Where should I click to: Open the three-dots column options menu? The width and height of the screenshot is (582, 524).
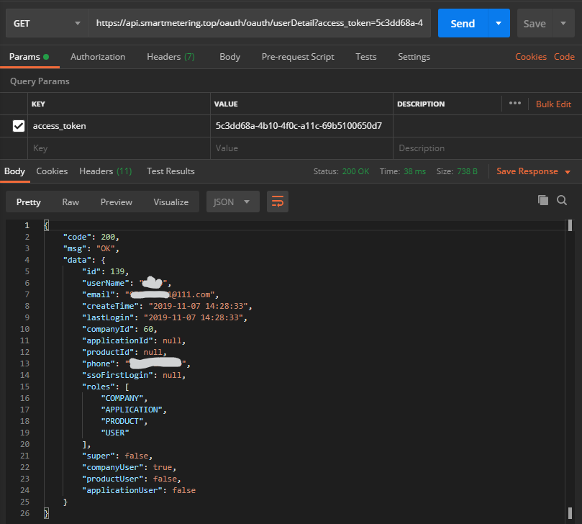point(515,103)
